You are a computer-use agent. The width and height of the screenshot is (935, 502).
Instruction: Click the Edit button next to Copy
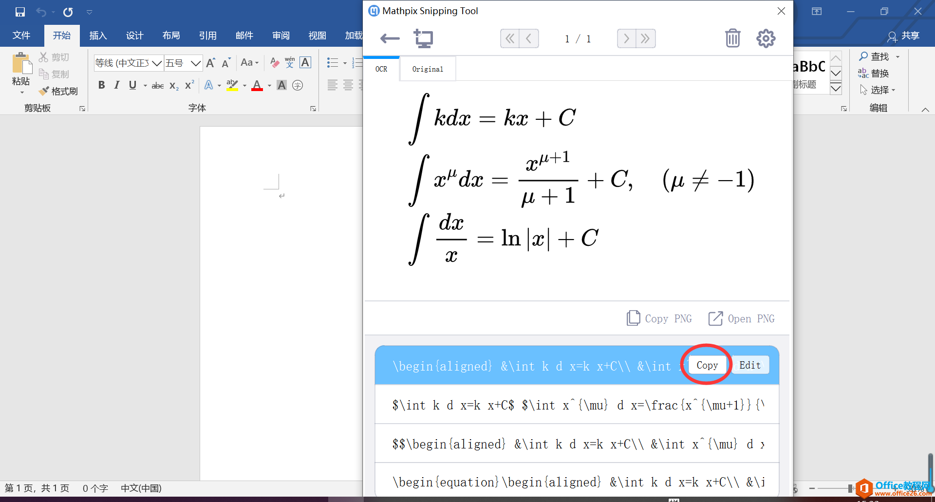tap(749, 365)
